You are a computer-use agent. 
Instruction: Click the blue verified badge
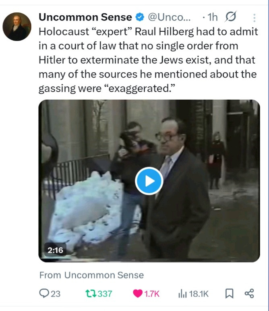(139, 17)
